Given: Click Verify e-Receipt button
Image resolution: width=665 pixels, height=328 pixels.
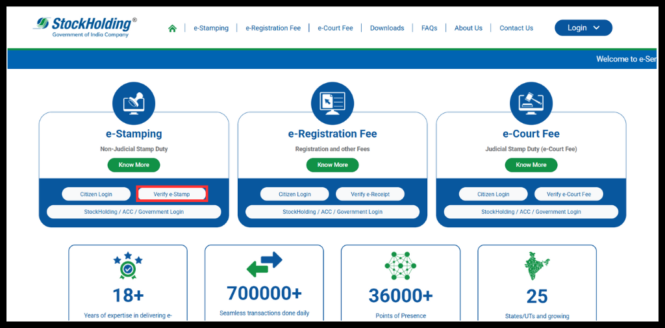Looking at the screenshot, I should point(370,194).
